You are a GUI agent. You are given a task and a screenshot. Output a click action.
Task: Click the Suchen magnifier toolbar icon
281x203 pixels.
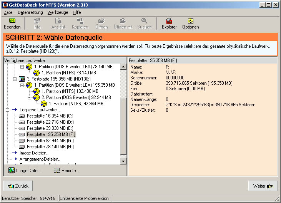[144, 21]
